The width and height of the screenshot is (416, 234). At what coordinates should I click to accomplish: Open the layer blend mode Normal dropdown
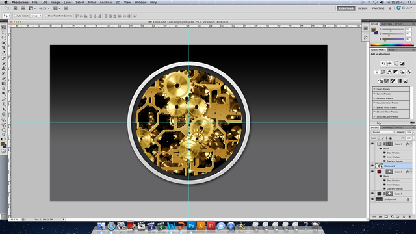click(x=383, y=132)
